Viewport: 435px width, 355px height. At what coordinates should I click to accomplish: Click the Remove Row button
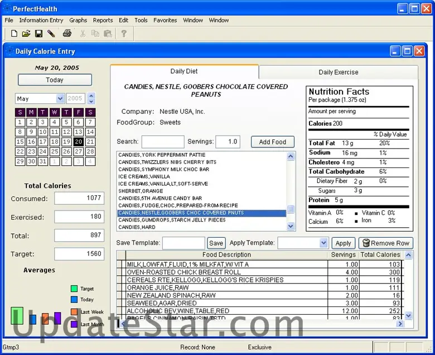[385, 243]
